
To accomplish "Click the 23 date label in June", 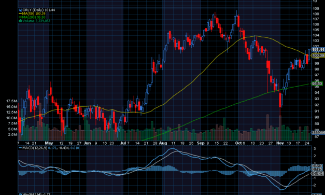I will point(112,143).
